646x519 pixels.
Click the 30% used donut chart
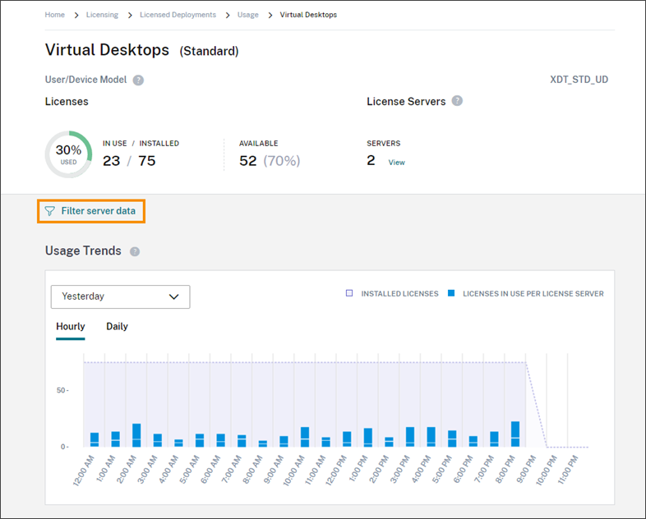[68, 154]
